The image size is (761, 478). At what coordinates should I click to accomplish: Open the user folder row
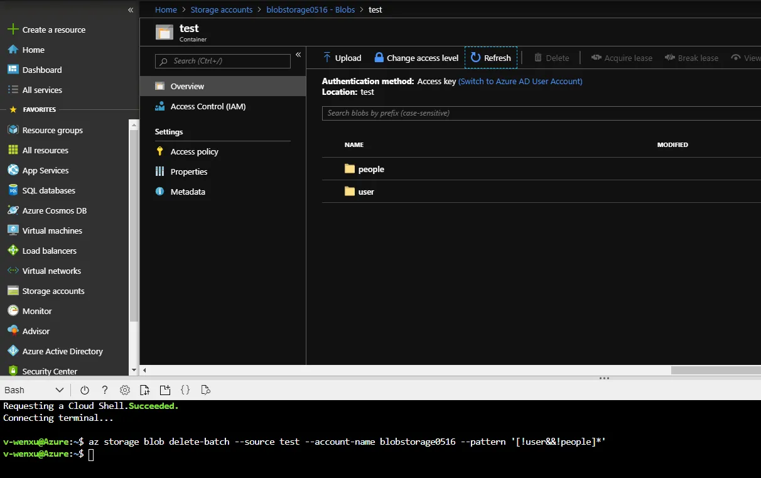(x=541, y=192)
